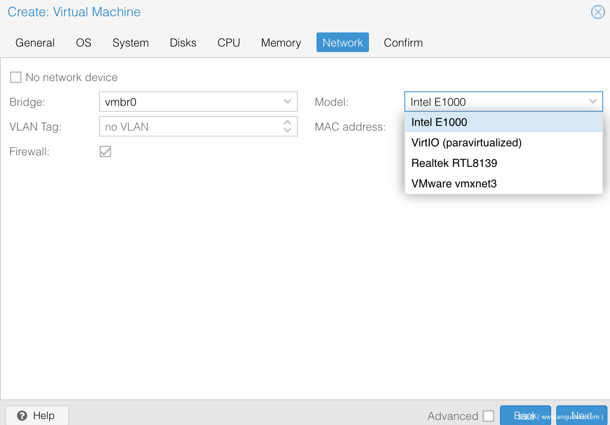Image resolution: width=610 pixels, height=425 pixels.
Task: Expand the Bridge dropdown arrow
Action: pos(287,102)
